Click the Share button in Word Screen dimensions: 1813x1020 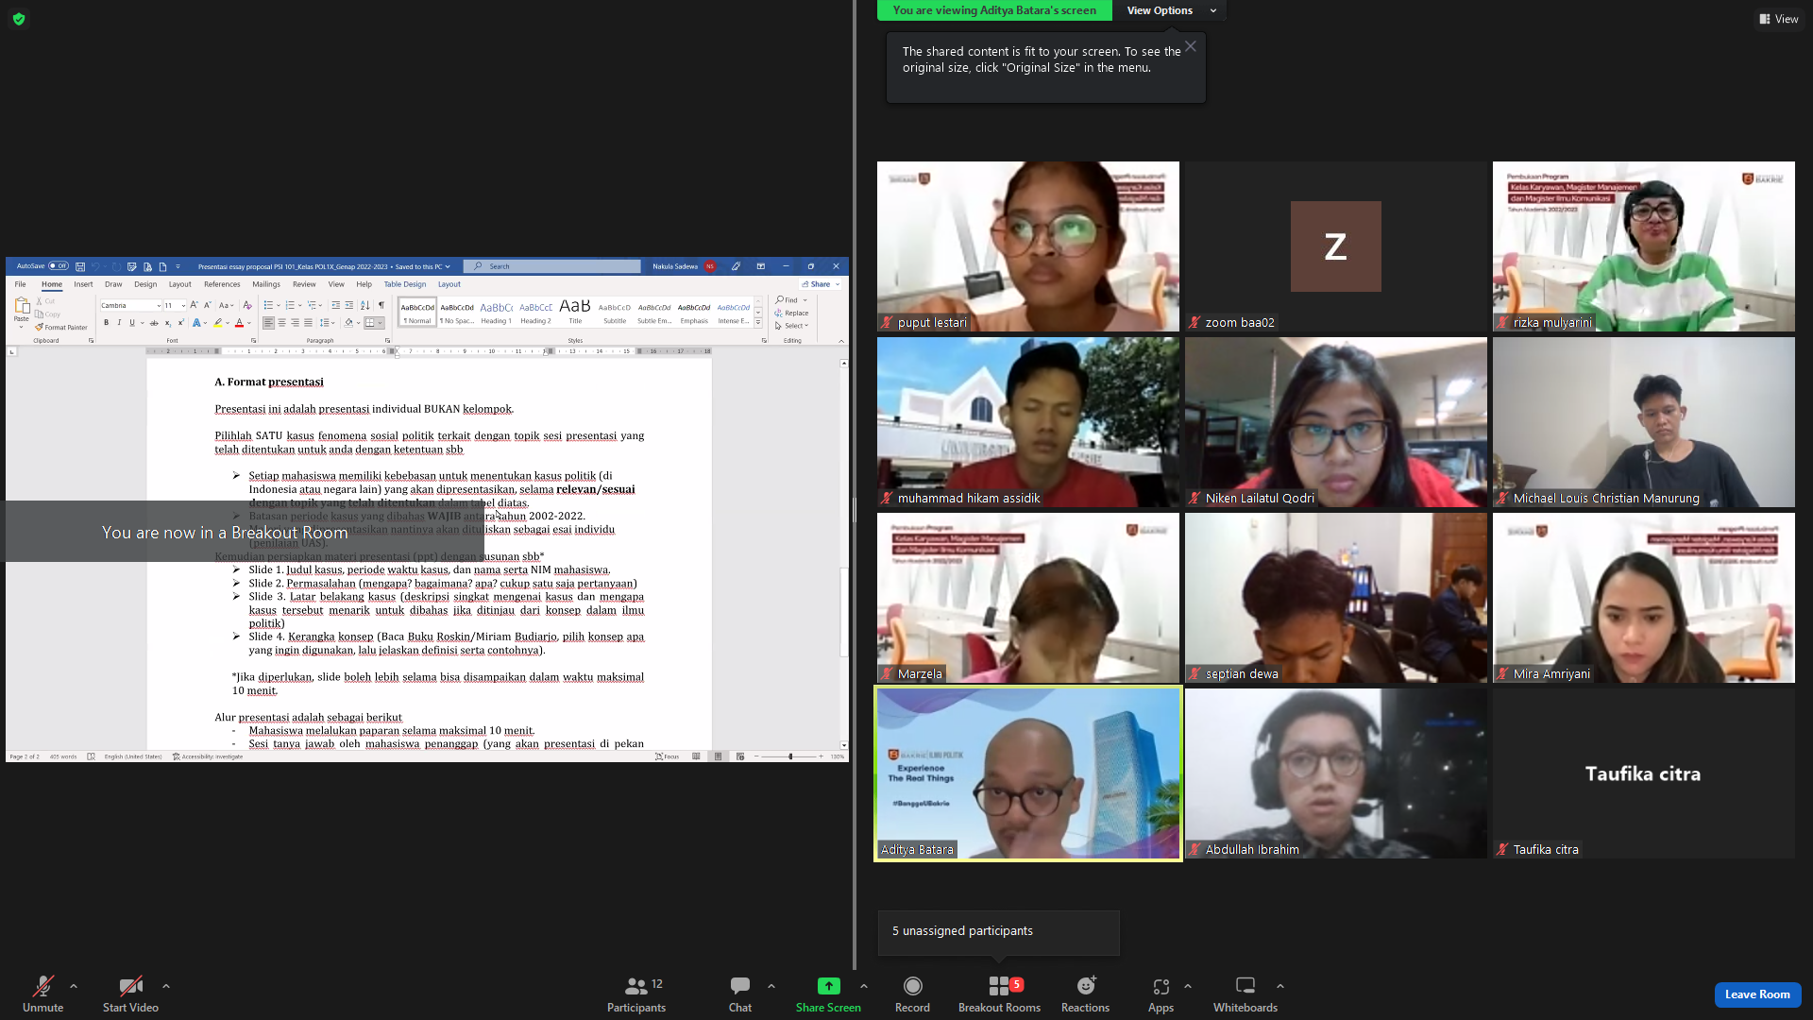point(820,284)
